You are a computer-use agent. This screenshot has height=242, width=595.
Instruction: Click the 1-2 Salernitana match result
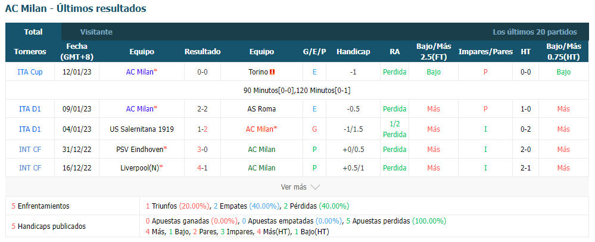(x=203, y=129)
